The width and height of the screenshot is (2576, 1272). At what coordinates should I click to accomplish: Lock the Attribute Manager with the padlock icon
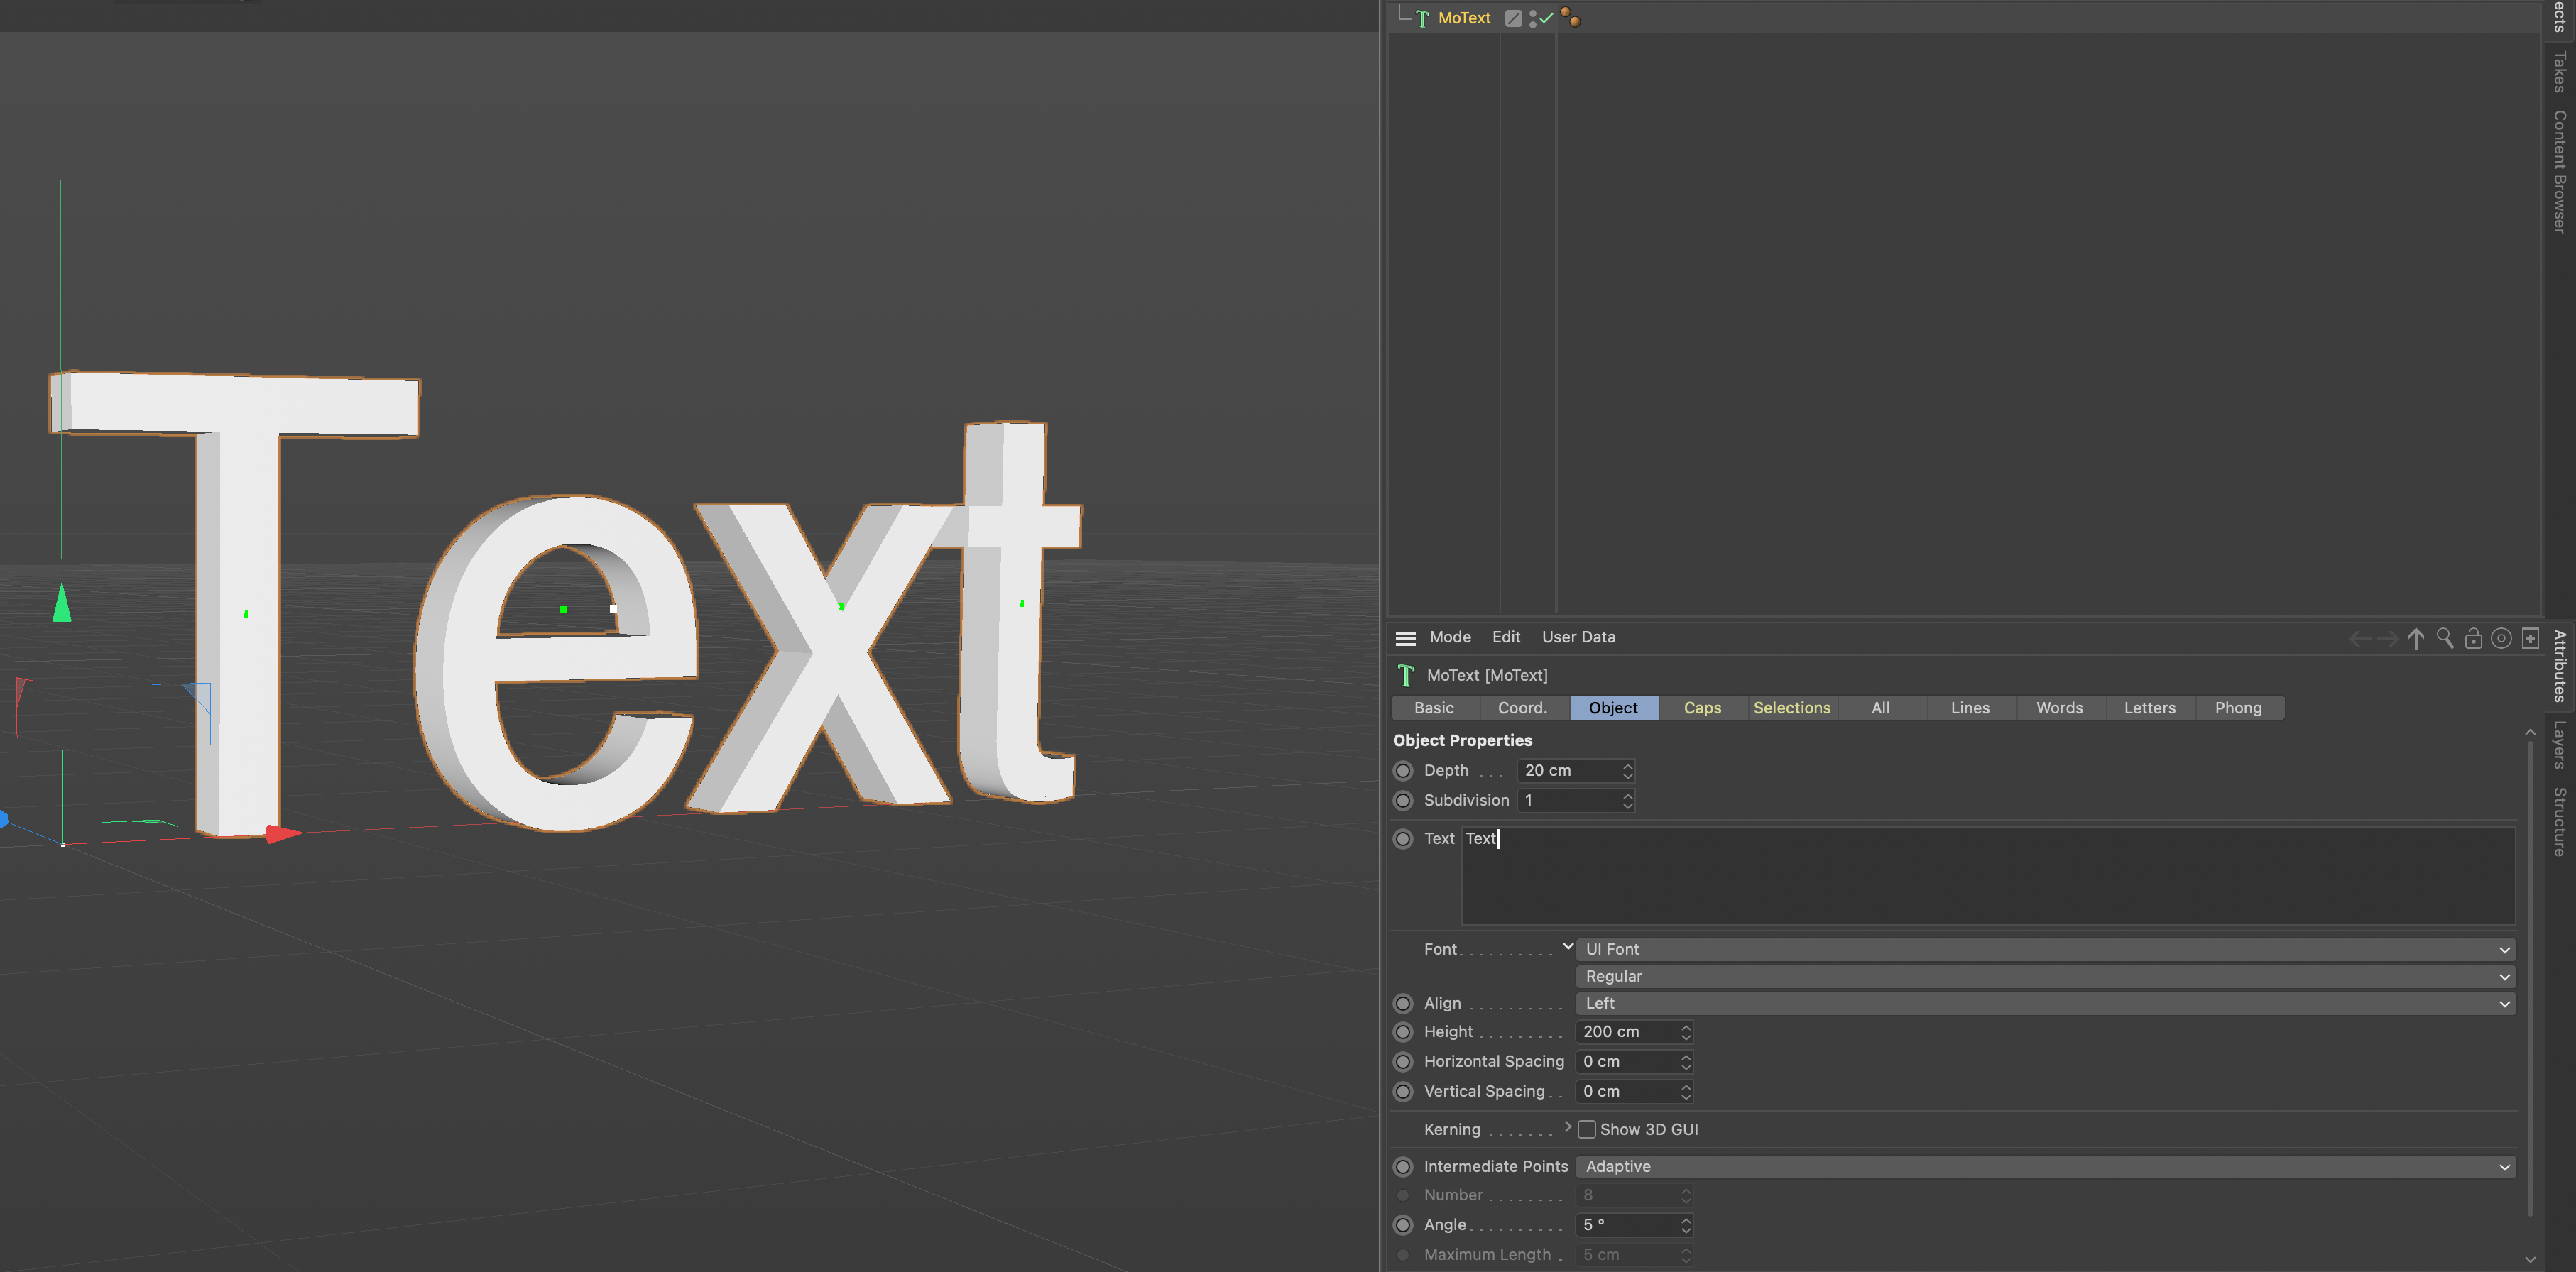pyautogui.click(x=2473, y=638)
